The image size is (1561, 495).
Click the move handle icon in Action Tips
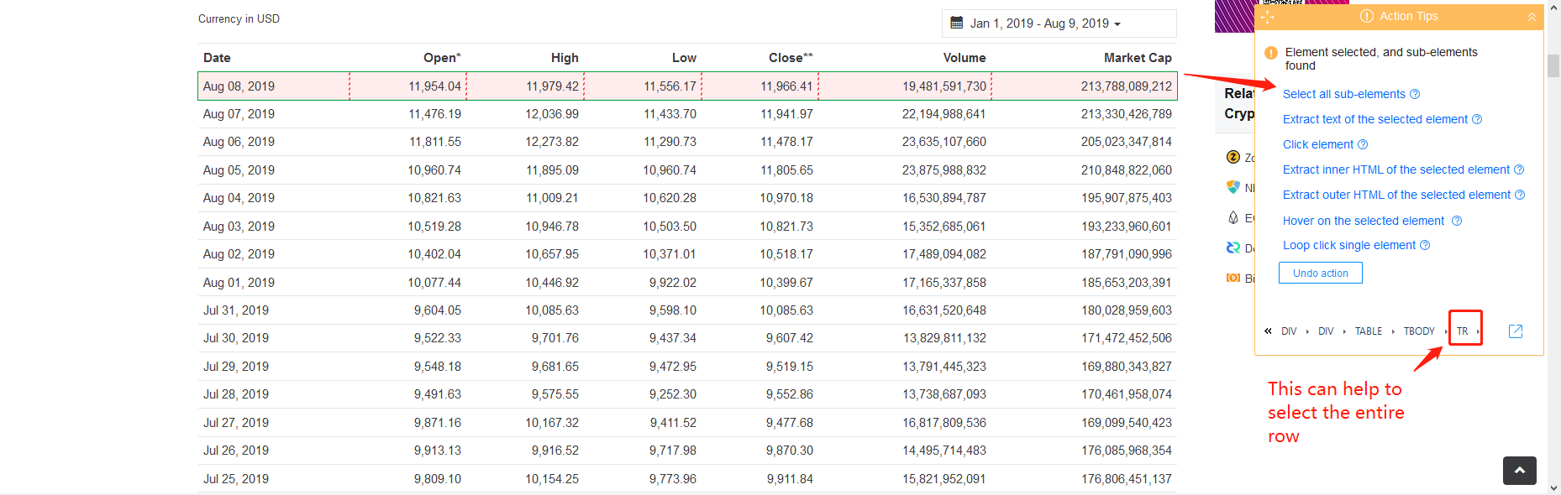click(x=1268, y=17)
